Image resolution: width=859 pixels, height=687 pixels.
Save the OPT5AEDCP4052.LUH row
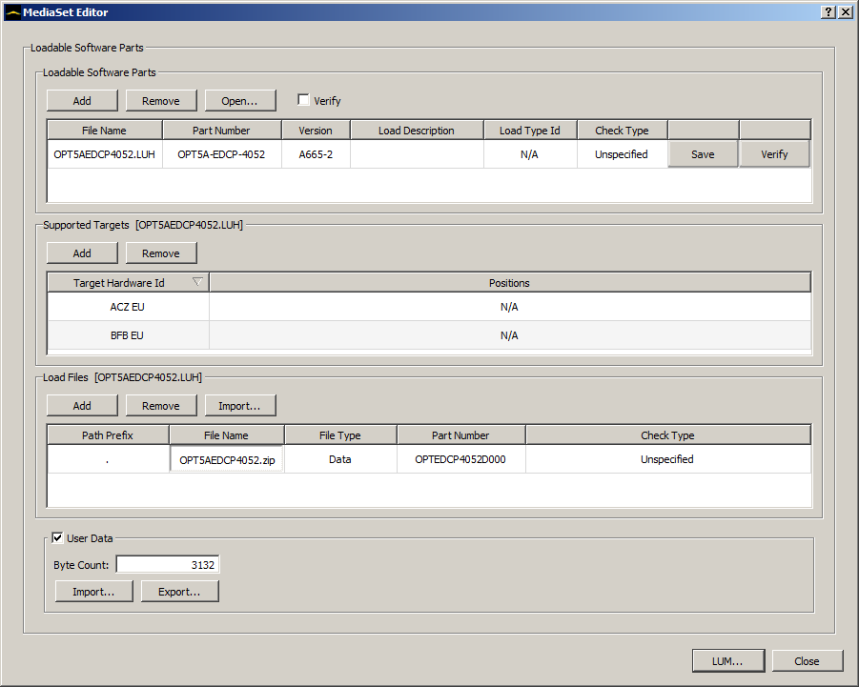(x=703, y=153)
